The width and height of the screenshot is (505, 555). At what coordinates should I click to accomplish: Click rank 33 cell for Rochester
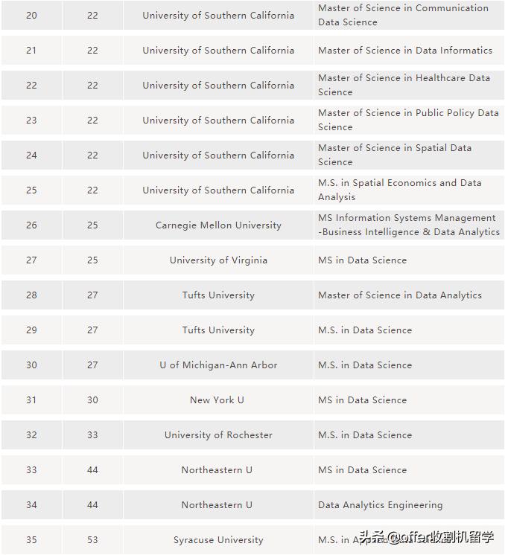92,434
